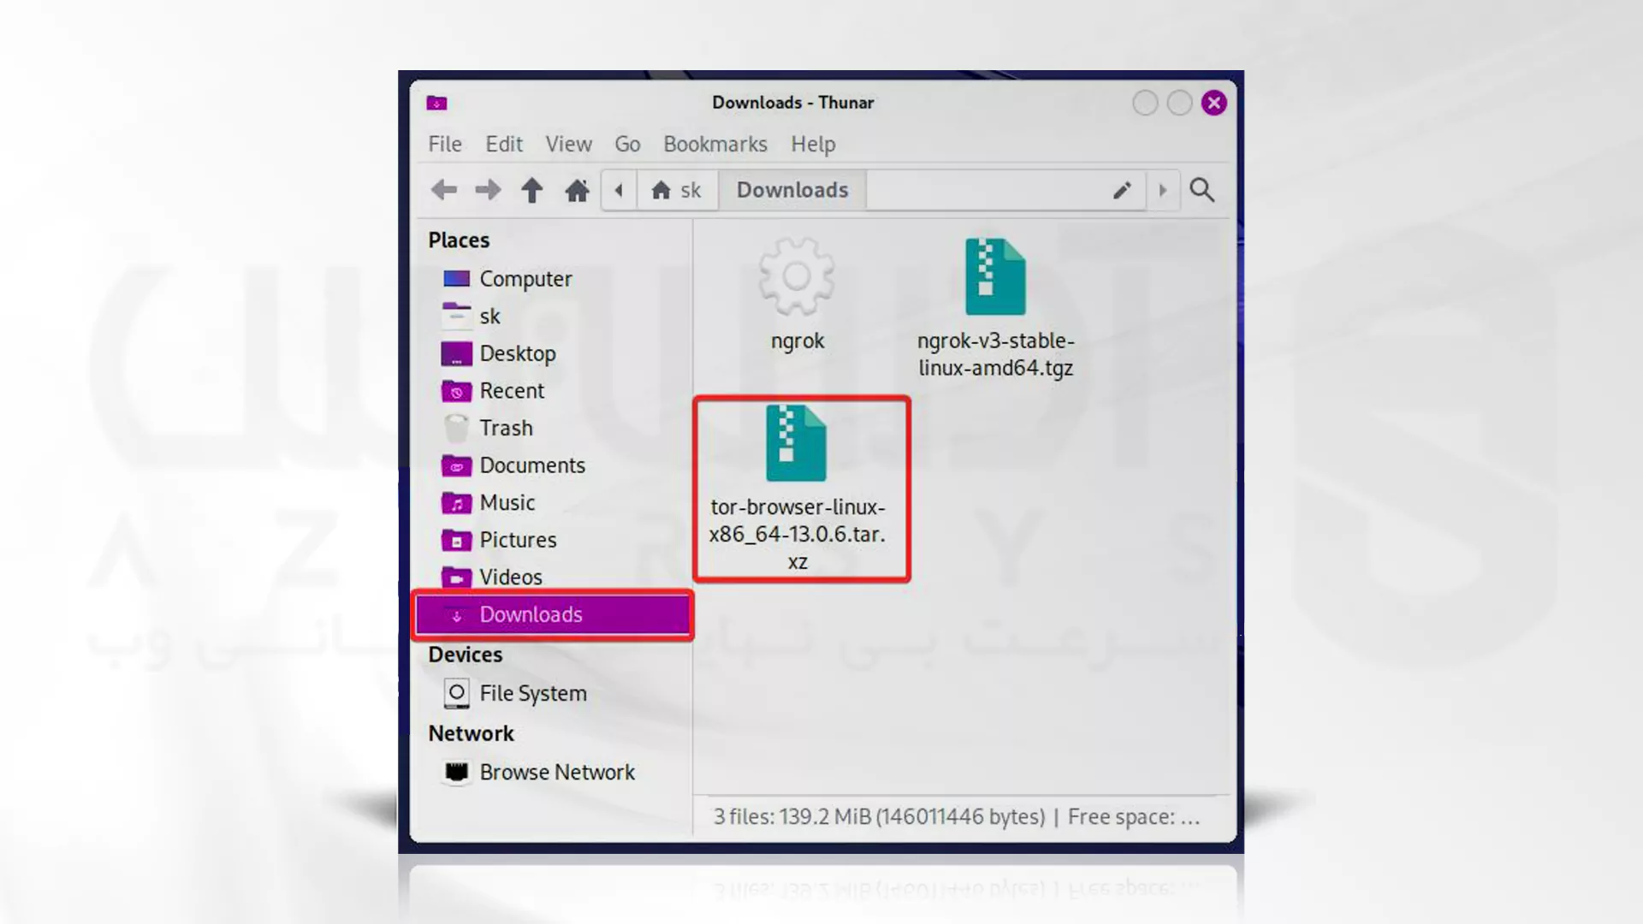The image size is (1643, 924).
Task: Click the edit path icon
Action: point(1123,188)
